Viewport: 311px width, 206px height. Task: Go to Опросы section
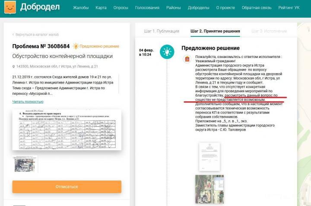pos(121,8)
